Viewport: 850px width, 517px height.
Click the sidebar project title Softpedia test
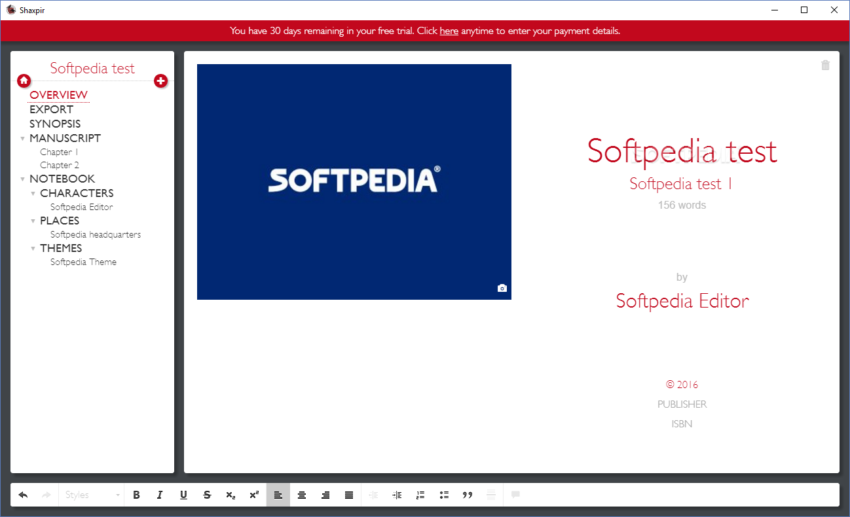pyautogui.click(x=92, y=68)
